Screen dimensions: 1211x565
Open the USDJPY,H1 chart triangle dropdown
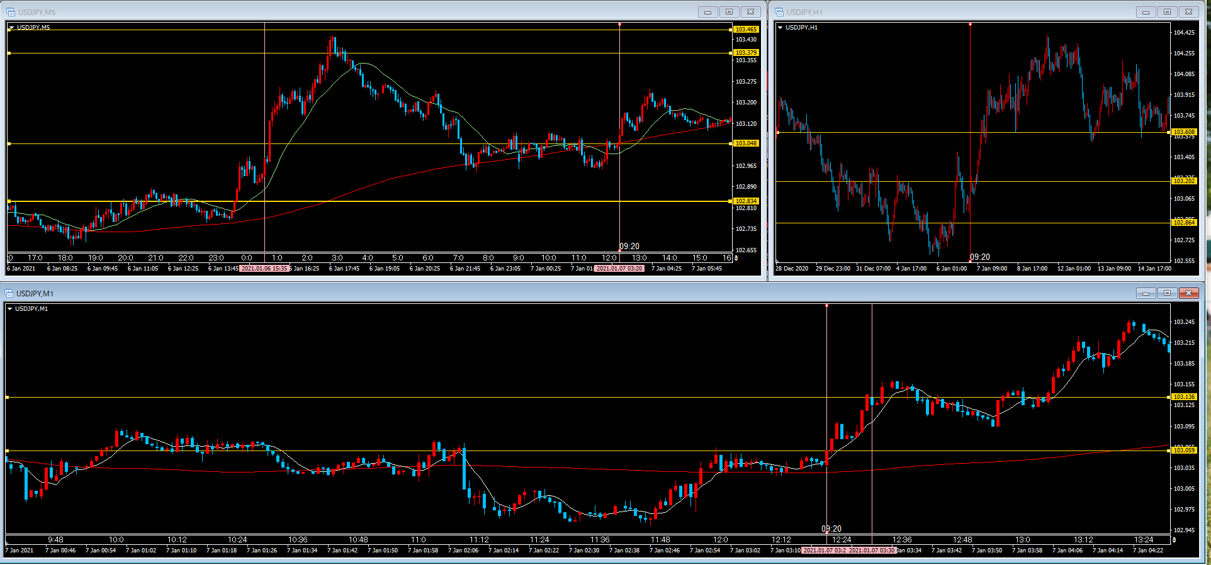[x=780, y=28]
